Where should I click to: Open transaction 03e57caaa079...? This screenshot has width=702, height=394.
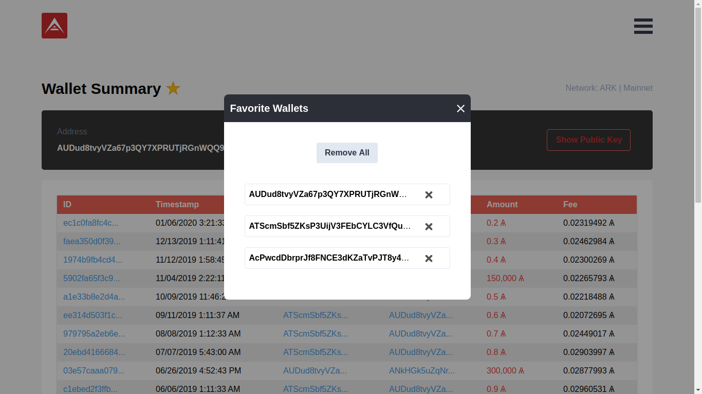pyautogui.click(x=94, y=371)
